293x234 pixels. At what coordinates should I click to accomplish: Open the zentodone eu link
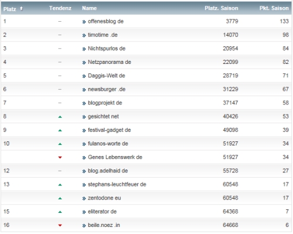[104, 198]
